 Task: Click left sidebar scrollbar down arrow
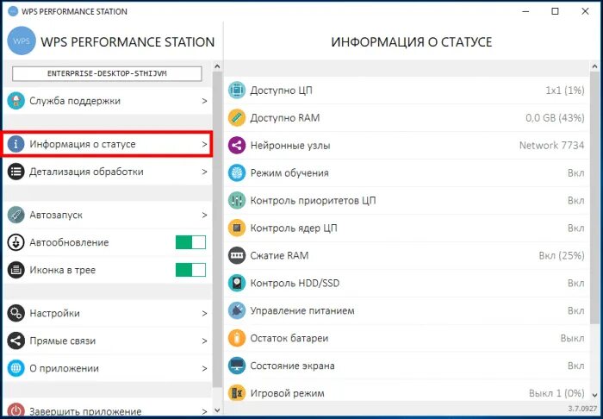point(217,410)
